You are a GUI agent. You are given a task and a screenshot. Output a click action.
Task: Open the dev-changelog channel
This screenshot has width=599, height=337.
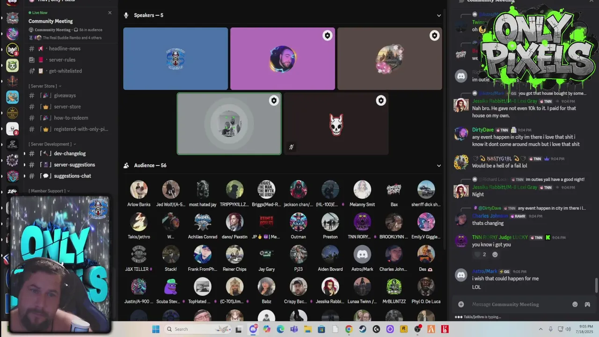[69, 154]
